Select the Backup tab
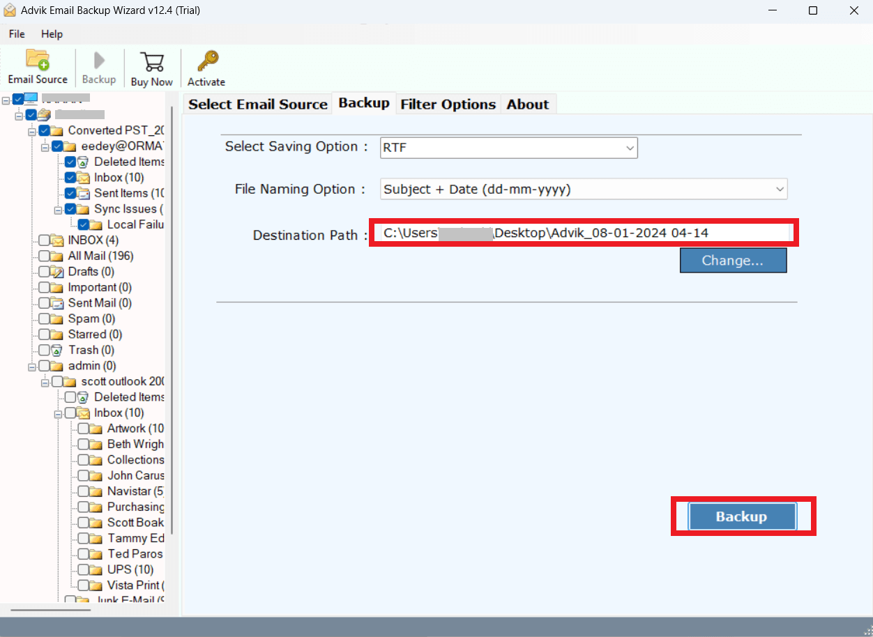Screen dimensions: 873x637 click(x=364, y=102)
